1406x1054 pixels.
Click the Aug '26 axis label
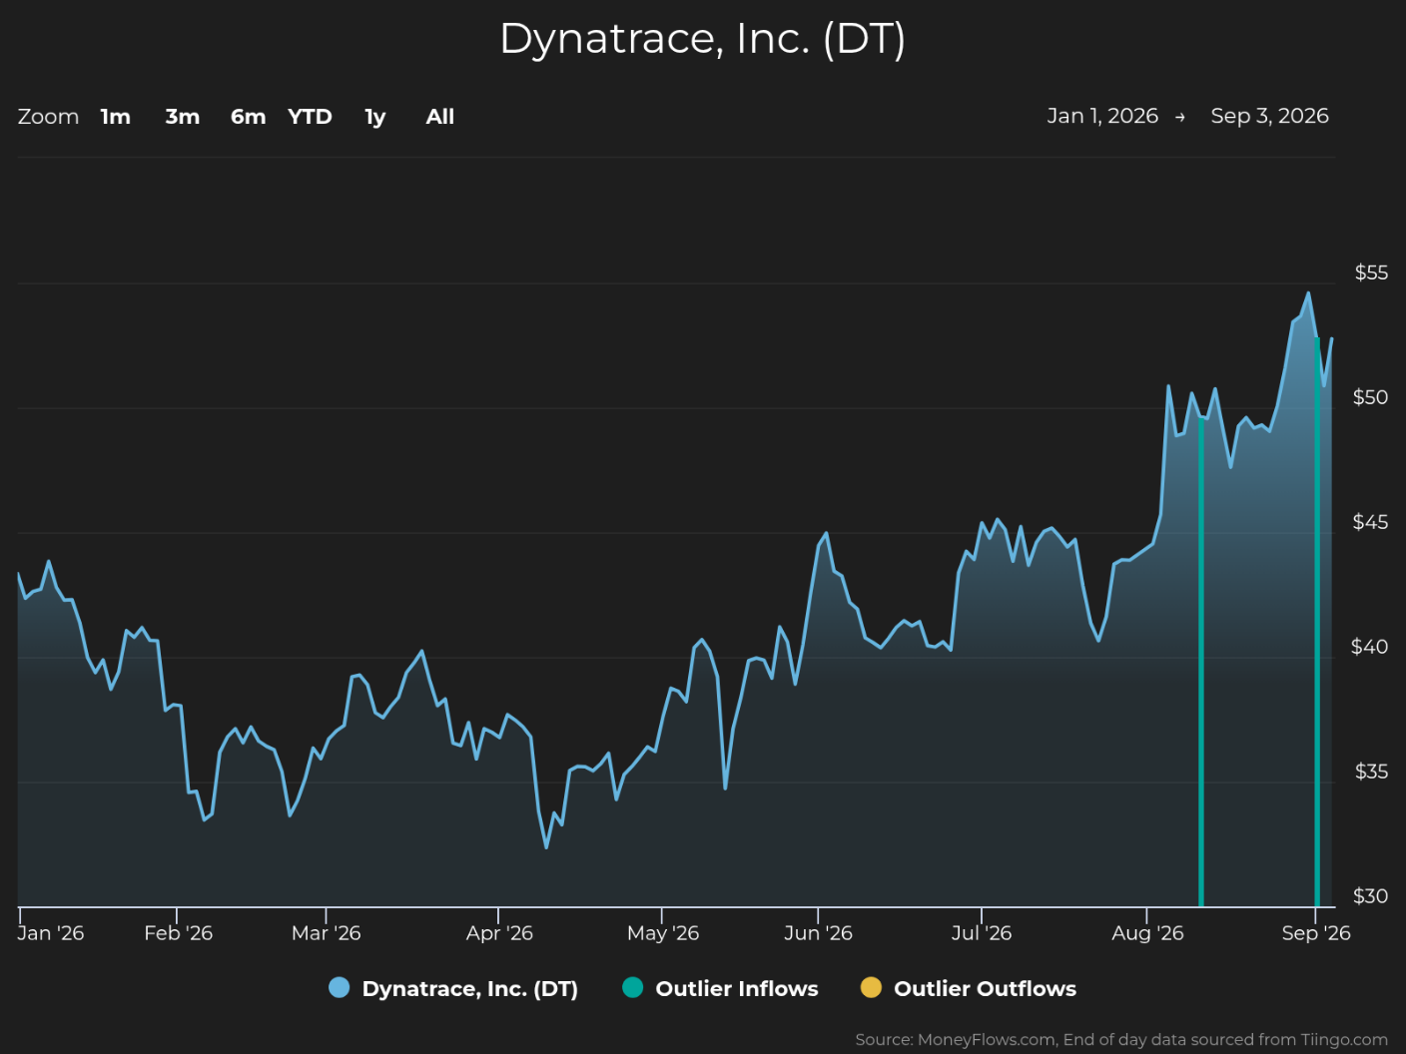point(1147,933)
